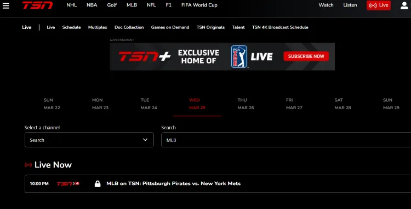The height and width of the screenshot is (209, 411).
Task: Go to the Golf section
Action: (x=112, y=5)
